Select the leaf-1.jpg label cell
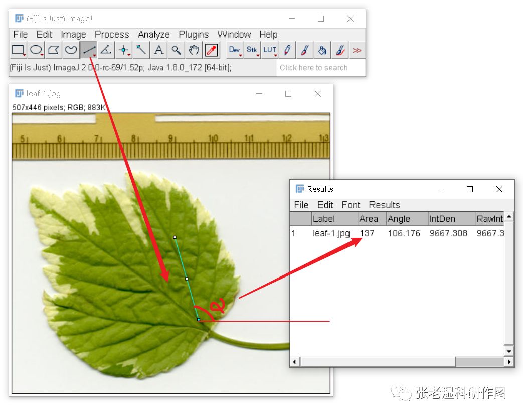523x416 pixels. (331, 233)
